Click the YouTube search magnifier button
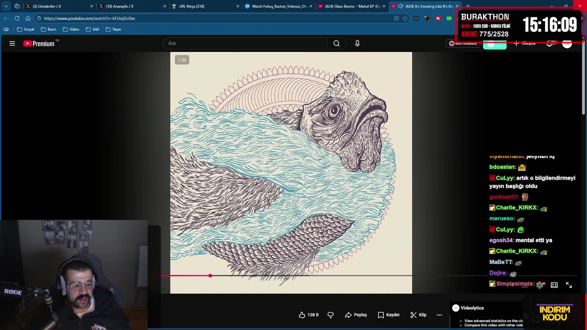The height and width of the screenshot is (330, 587). [x=337, y=44]
